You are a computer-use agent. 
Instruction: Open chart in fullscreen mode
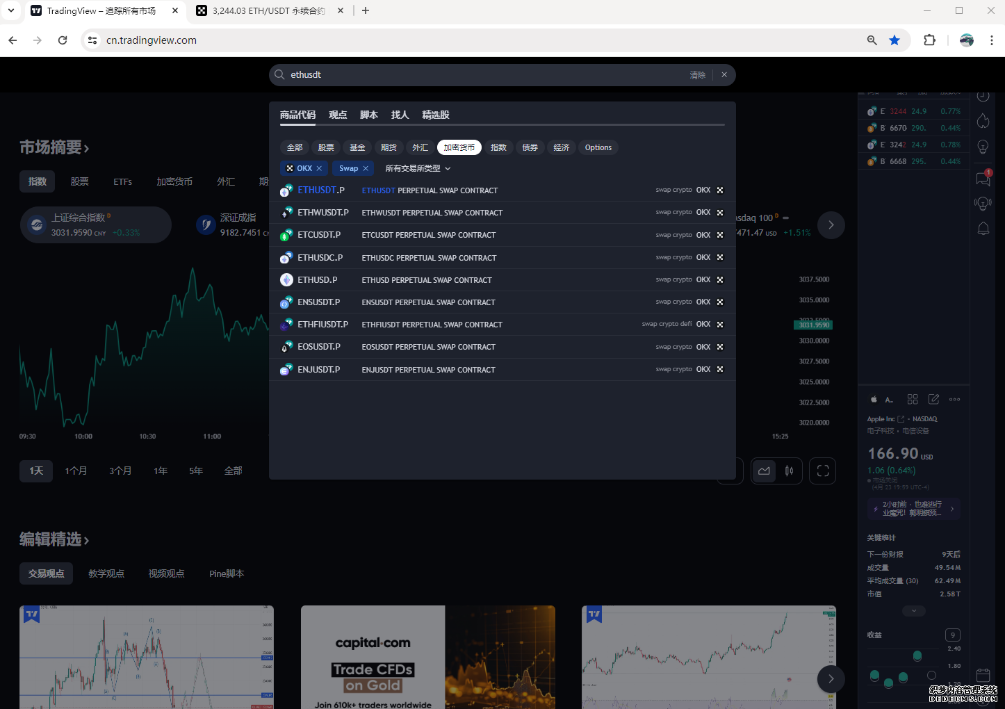click(x=823, y=471)
